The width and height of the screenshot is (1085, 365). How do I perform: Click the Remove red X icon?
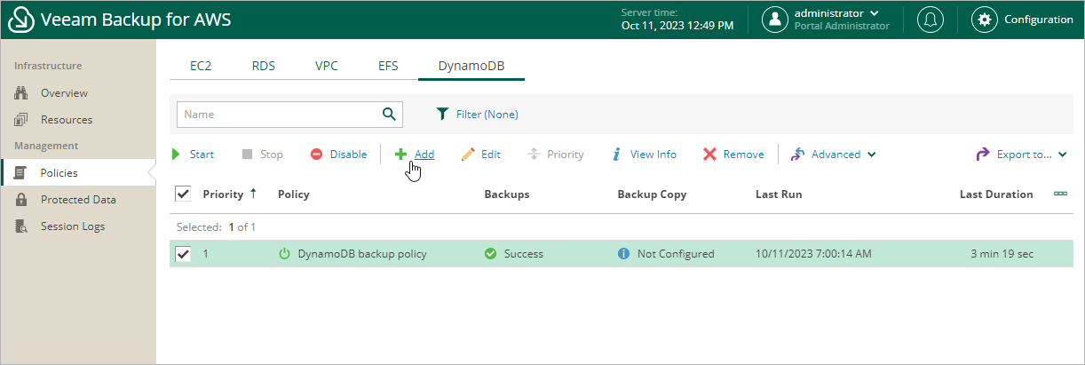coord(709,155)
